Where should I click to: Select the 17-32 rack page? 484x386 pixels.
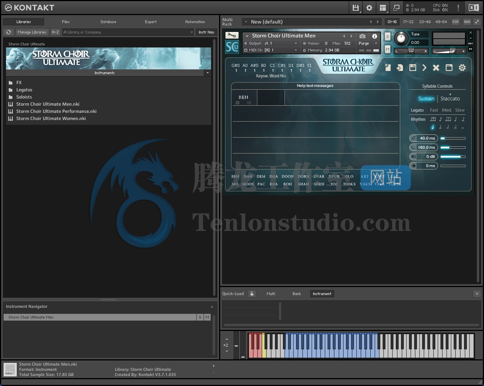click(408, 22)
